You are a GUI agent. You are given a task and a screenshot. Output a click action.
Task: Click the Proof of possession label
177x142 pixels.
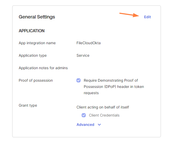[36, 80]
